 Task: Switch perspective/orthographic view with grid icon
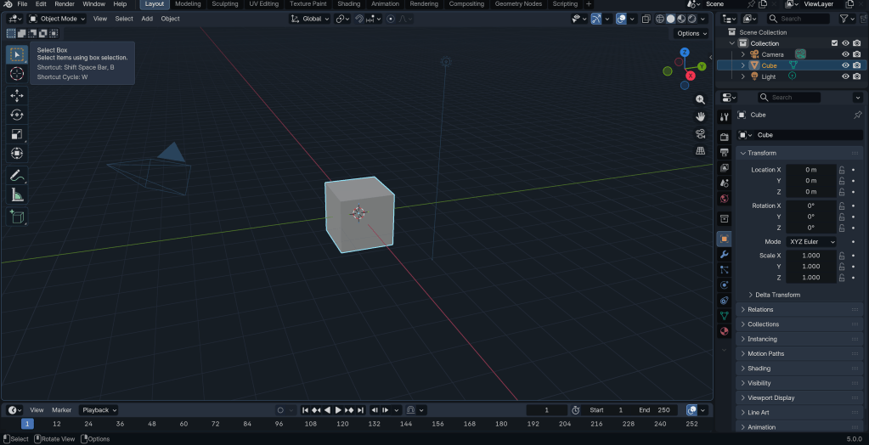click(700, 150)
